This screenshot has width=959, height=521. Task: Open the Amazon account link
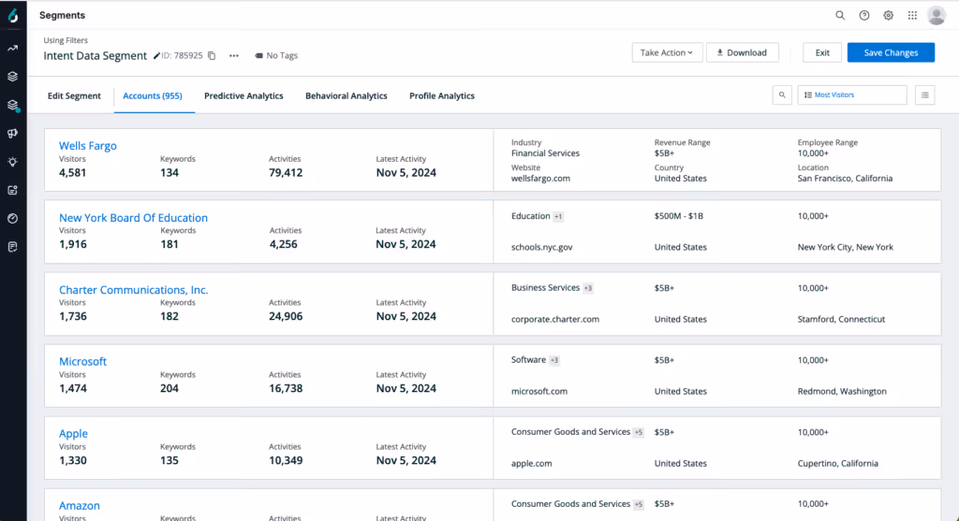click(80, 505)
